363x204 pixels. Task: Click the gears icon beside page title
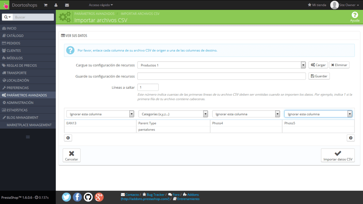click(65, 17)
